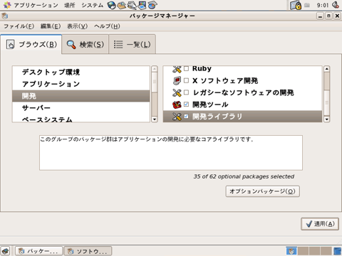Select the 開発 category
Viewport: 342px width, 256px height.
[x=81, y=96]
